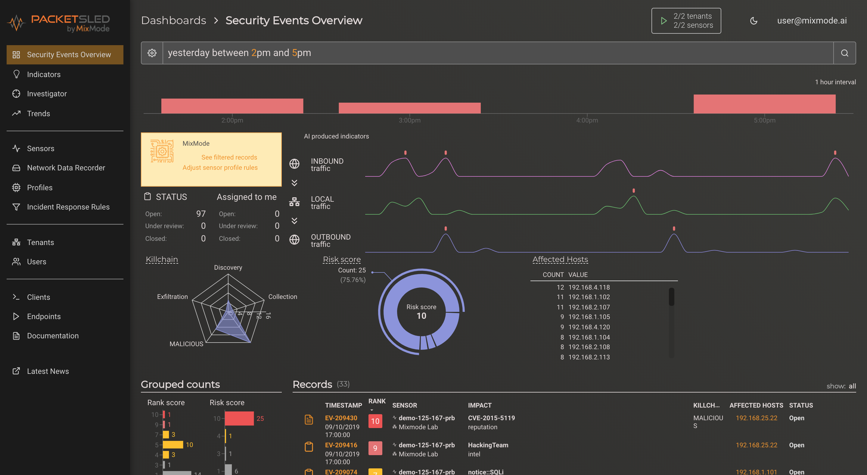This screenshot has height=475, width=867.
Task: Click the Adjust sensor profile rules link
Action: (x=220, y=167)
